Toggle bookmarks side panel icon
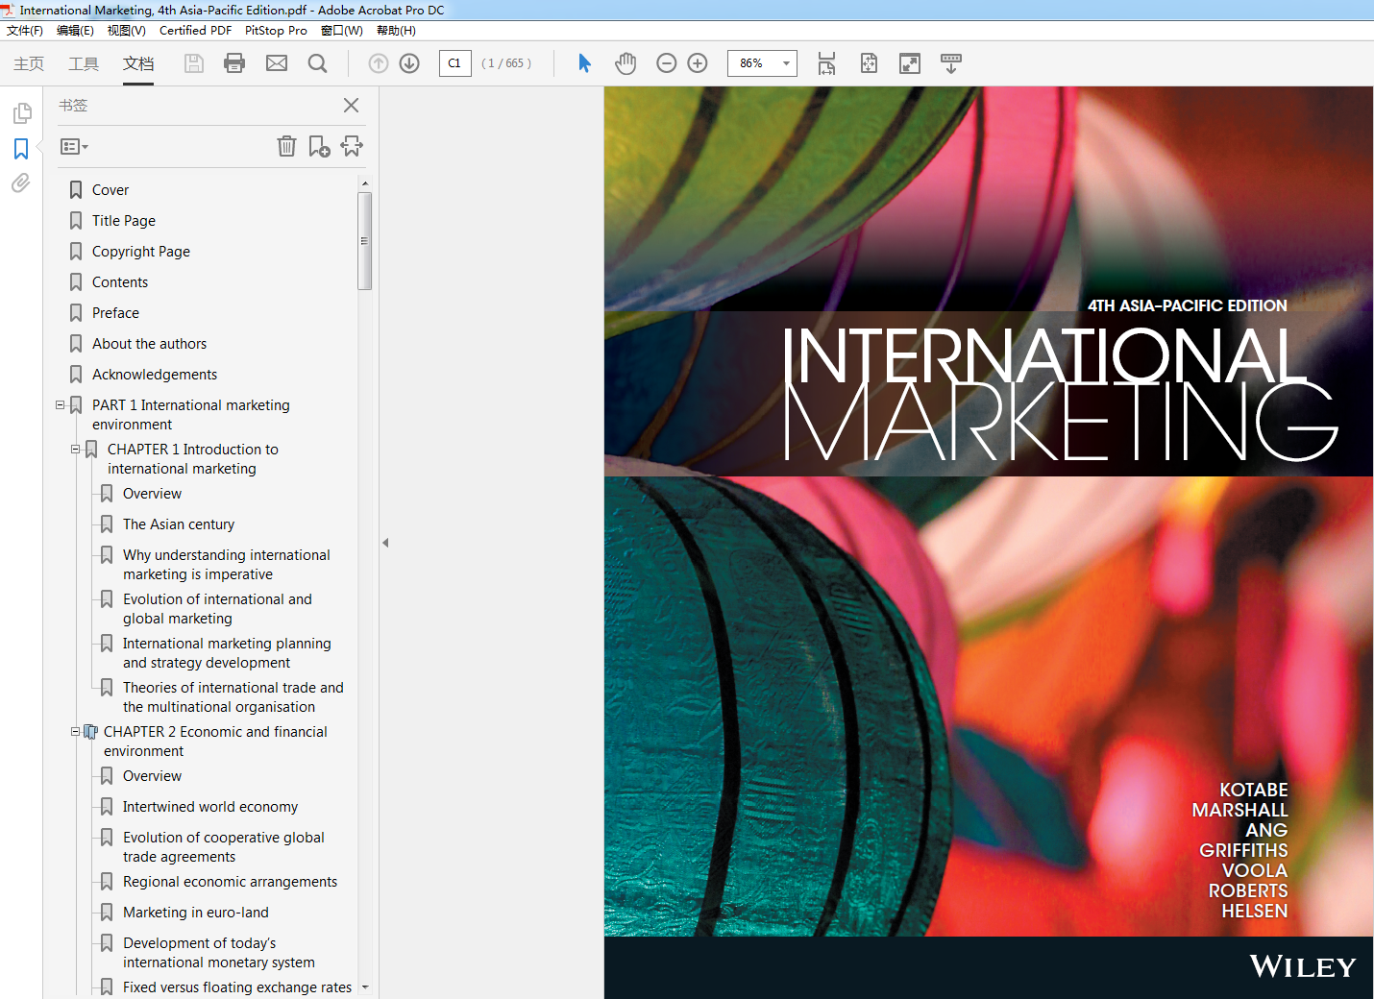 [x=21, y=149]
